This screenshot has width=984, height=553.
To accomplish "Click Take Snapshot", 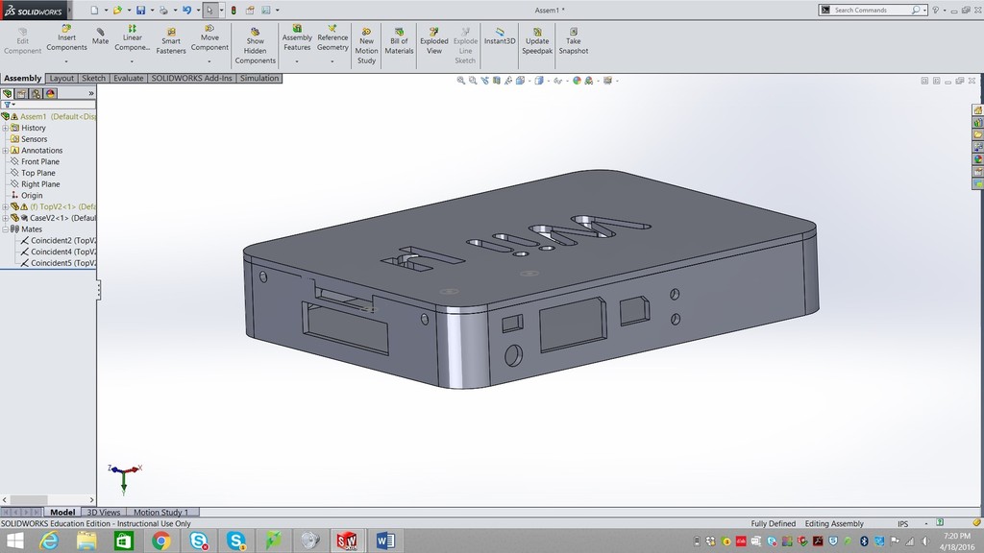I will tap(574, 40).
